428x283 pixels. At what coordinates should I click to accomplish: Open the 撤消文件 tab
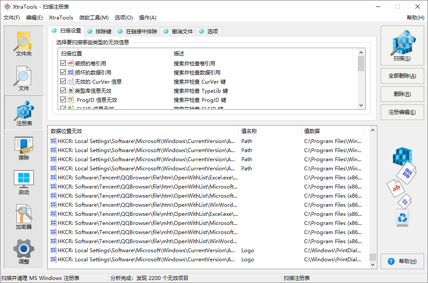[178, 31]
